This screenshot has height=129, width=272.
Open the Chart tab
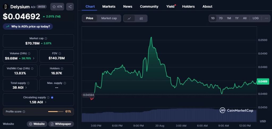pos(90,7)
